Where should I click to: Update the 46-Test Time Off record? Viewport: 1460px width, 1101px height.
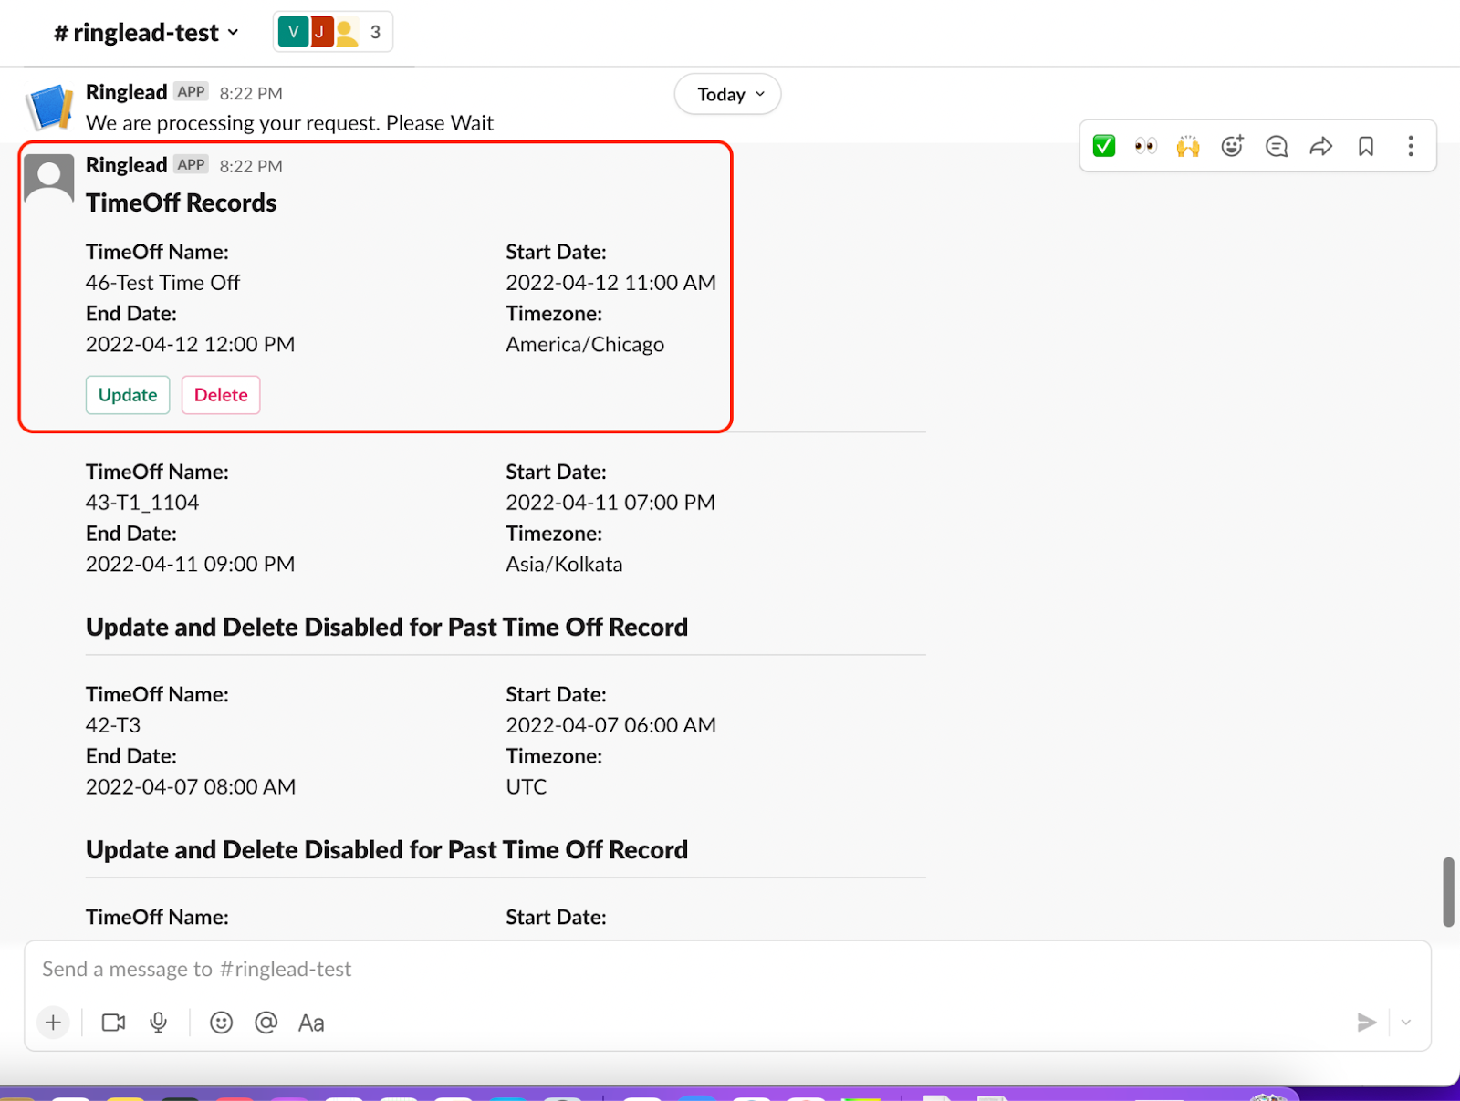(127, 394)
